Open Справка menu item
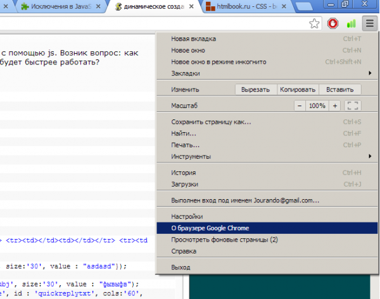 click(x=267, y=251)
